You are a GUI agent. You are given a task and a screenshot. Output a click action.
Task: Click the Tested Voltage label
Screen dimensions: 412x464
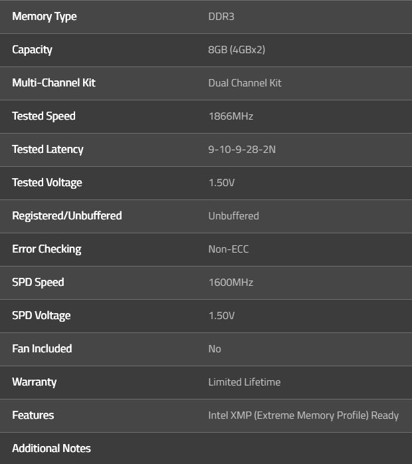pyautogui.click(x=47, y=183)
